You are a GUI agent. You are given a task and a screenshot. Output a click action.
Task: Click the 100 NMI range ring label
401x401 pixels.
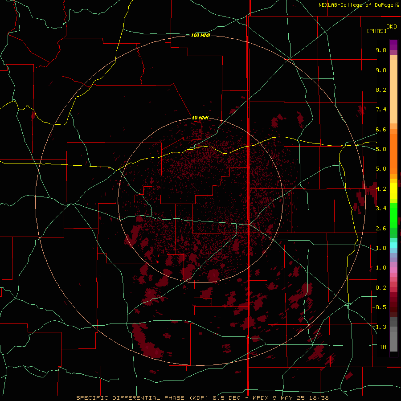point(200,35)
